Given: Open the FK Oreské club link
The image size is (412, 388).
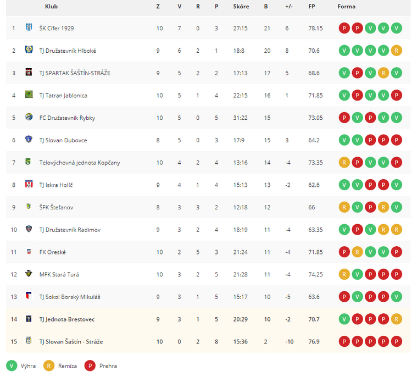Looking at the screenshot, I should pyautogui.click(x=53, y=252).
